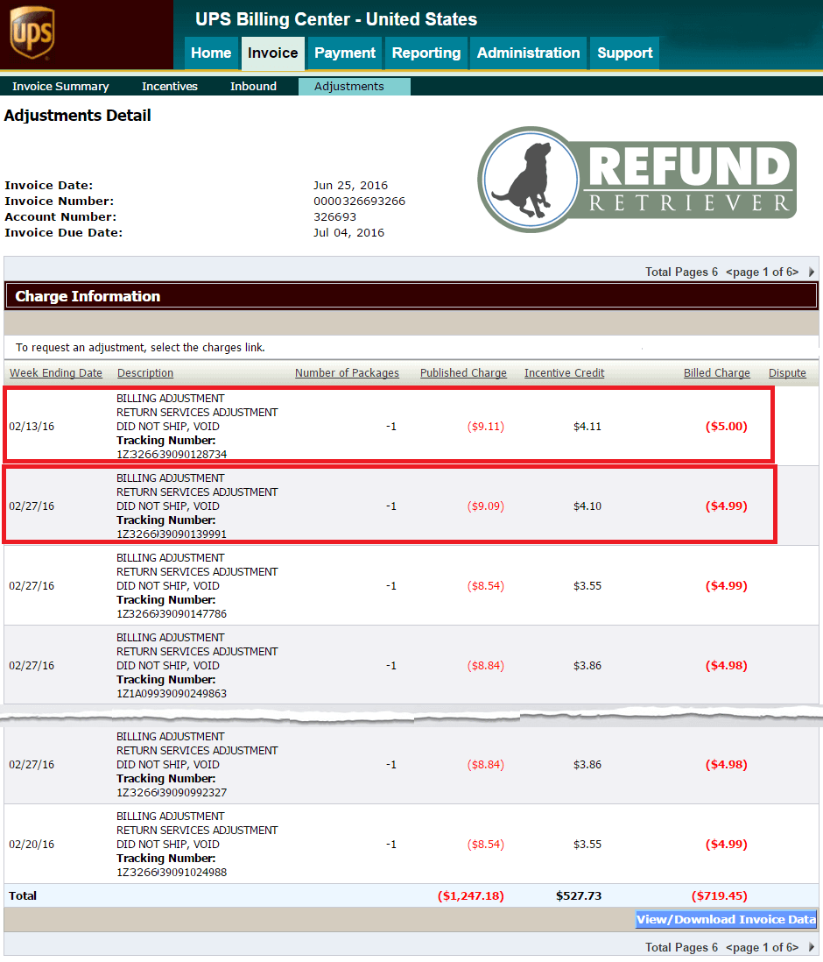The image size is (823, 962).
Task: Sort by Billed Charge column header
Action: coord(717,373)
